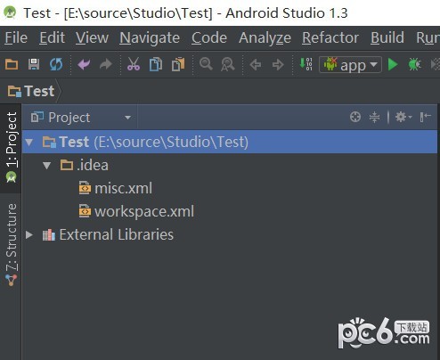Click the Cut scissors icon
The width and height of the screenshot is (440, 360).
pyautogui.click(x=134, y=64)
